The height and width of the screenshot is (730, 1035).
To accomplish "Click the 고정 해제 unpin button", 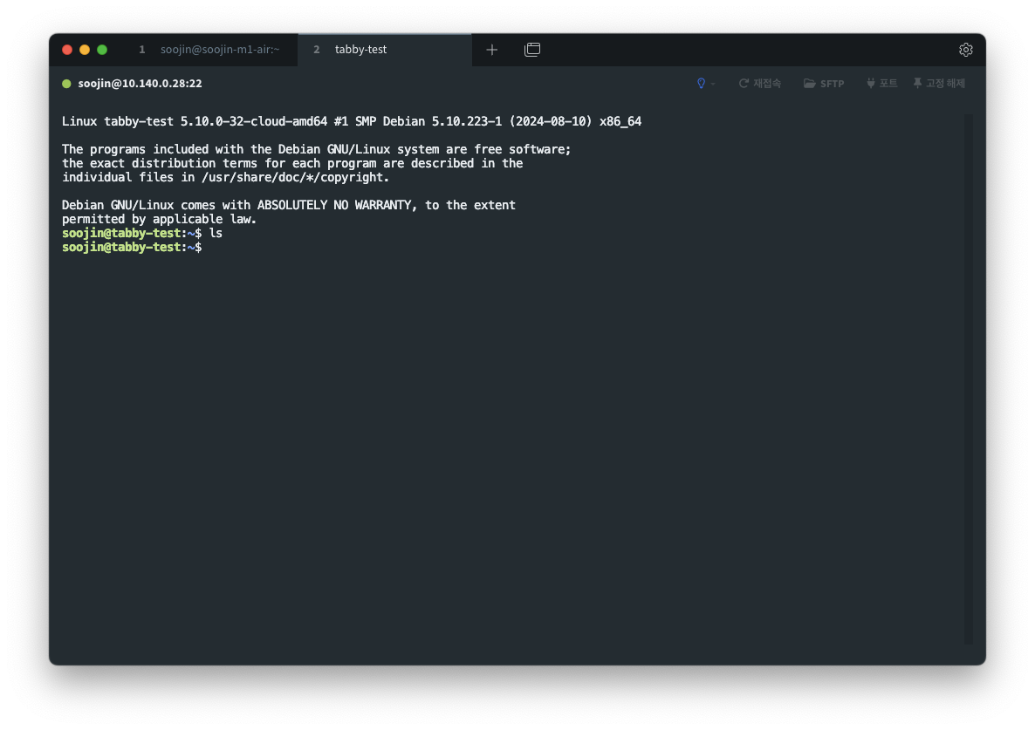I will tap(939, 83).
